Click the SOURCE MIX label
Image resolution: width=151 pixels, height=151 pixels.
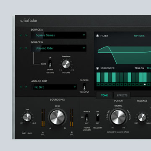[57, 100]
